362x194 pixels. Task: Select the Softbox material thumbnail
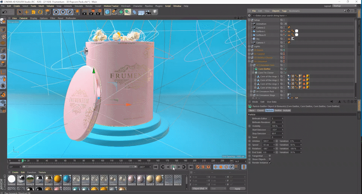pos(12,180)
